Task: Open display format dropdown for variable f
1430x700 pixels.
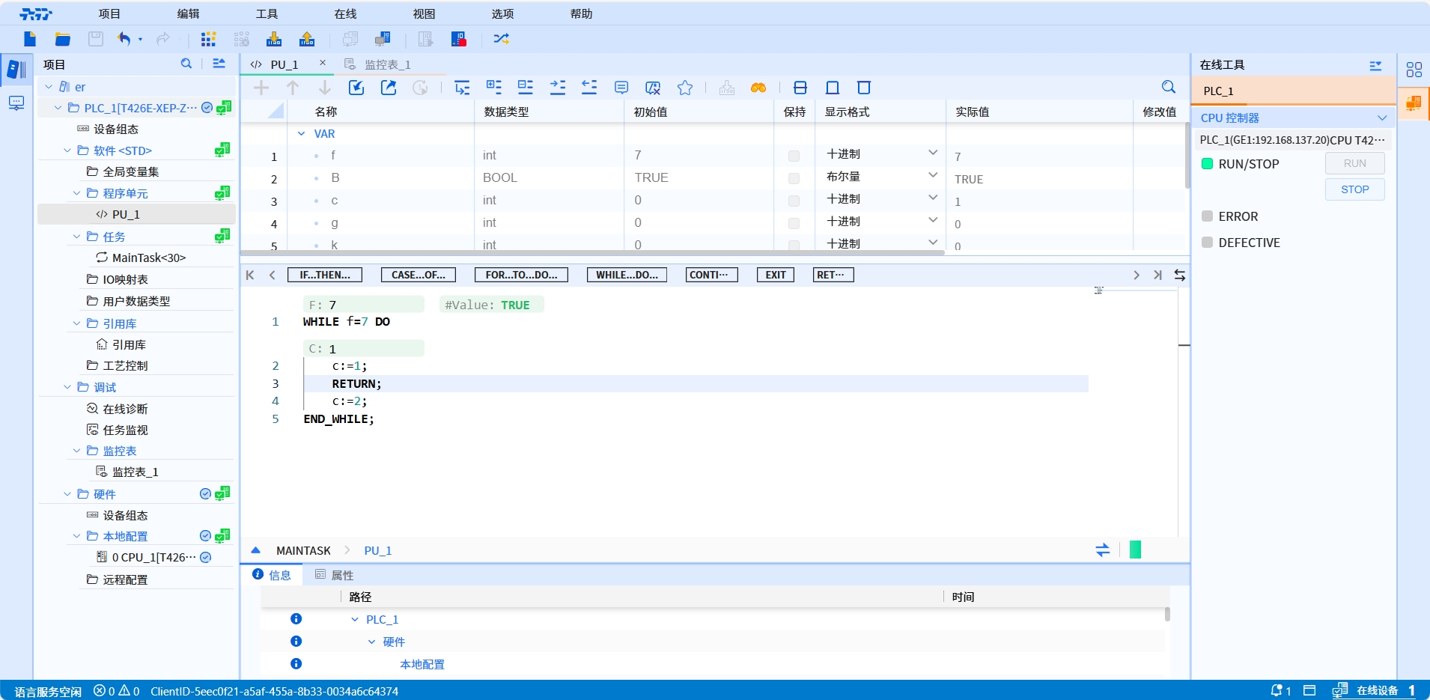Action: [x=933, y=153]
